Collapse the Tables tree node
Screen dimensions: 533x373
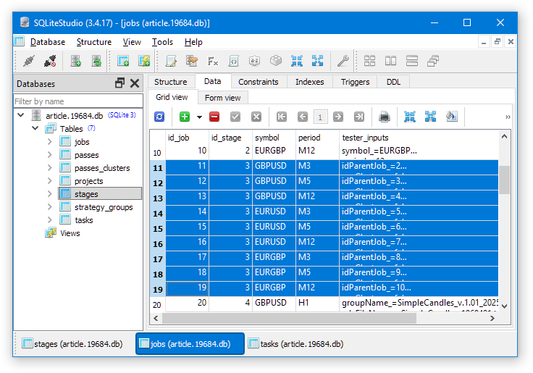coord(35,128)
